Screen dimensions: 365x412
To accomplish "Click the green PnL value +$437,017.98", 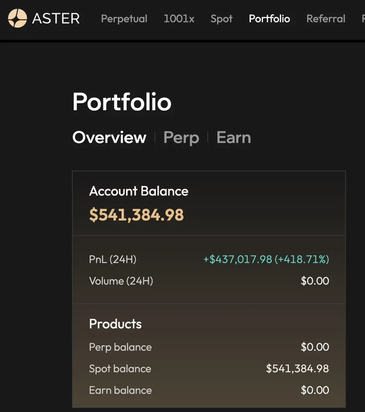I will click(238, 260).
